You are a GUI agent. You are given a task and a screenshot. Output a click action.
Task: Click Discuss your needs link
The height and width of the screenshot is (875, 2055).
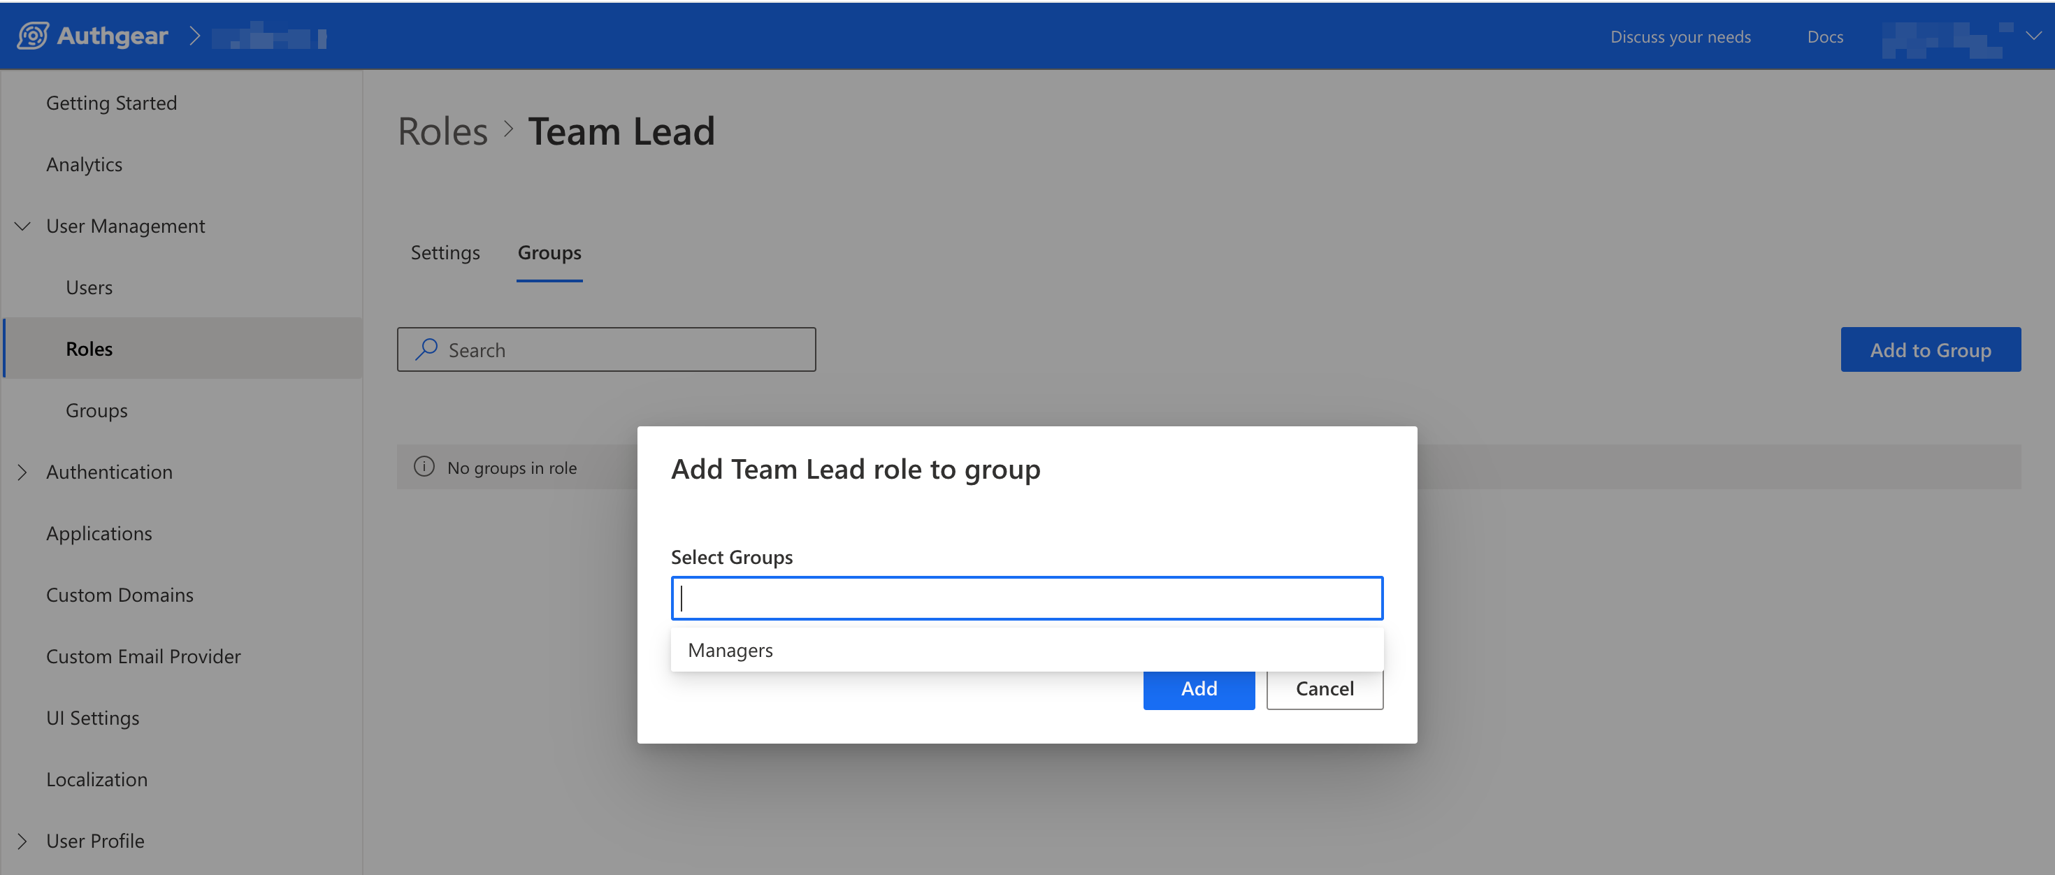[1679, 36]
